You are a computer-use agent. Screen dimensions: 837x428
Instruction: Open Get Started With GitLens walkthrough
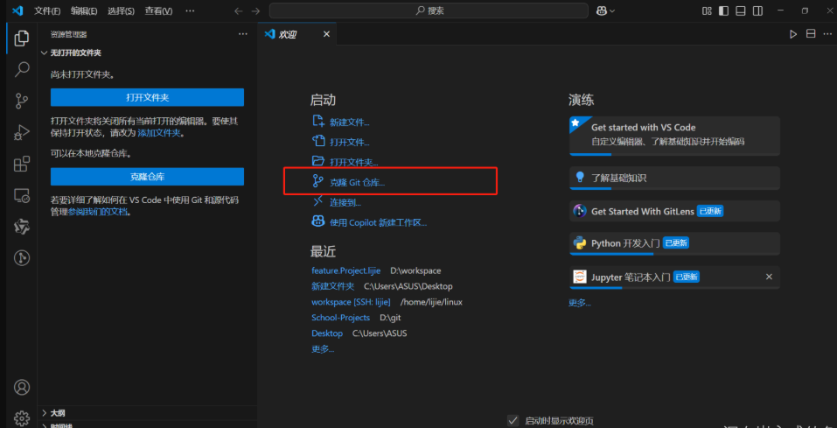[x=674, y=211]
